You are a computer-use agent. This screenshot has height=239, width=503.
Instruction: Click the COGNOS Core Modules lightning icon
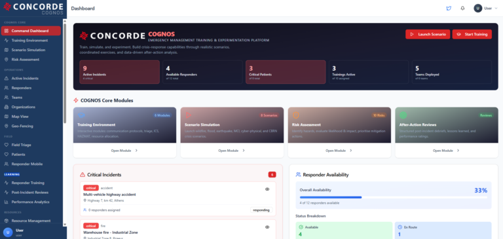(76, 100)
